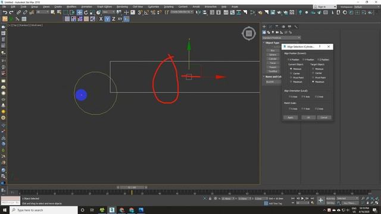Activate the Select and Uniform Scale tool
The image size is (381, 214).
[92, 12]
